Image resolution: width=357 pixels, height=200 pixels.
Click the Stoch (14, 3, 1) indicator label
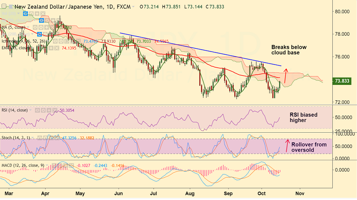coord(16,138)
